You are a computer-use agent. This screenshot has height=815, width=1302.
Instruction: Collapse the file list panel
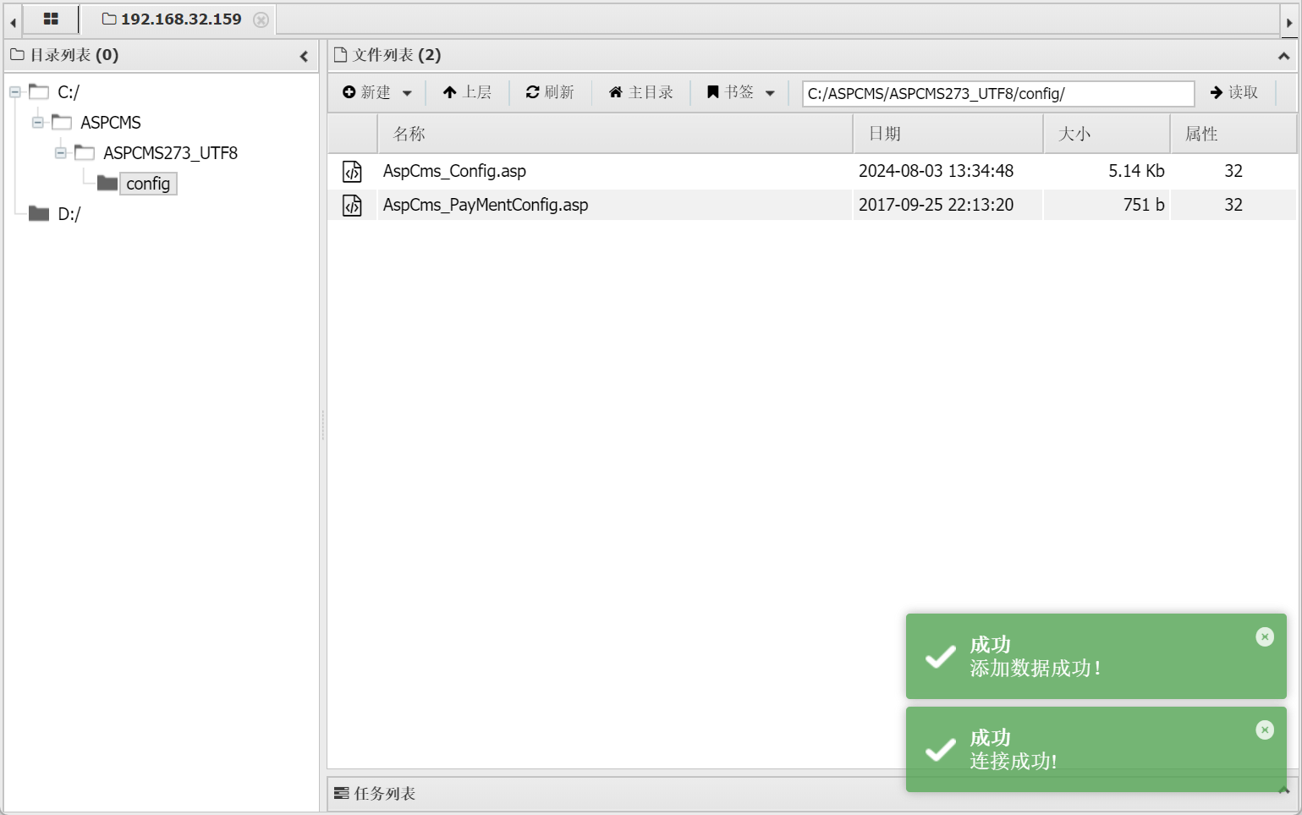(x=1283, y=56)
